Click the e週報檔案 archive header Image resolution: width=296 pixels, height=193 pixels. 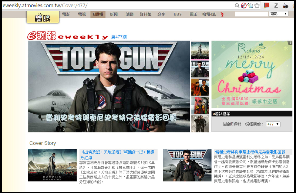pos(252,114)
